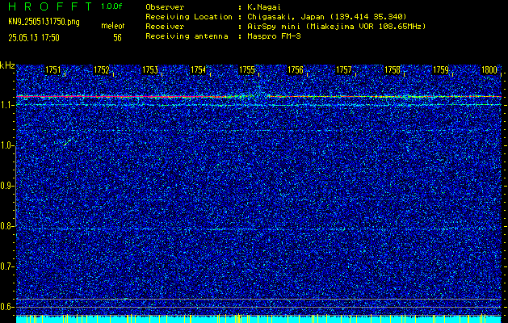The height and width of the screenshot is (323, 508).
Task: Click the 1751 time marker
Action: tap(52, 69)
